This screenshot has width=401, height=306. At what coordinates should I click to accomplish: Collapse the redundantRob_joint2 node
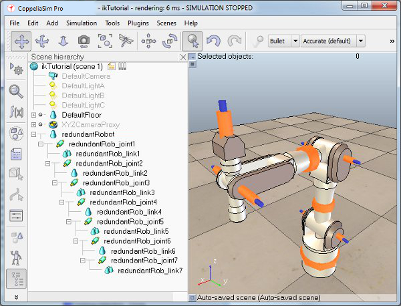tap(47, 163)
